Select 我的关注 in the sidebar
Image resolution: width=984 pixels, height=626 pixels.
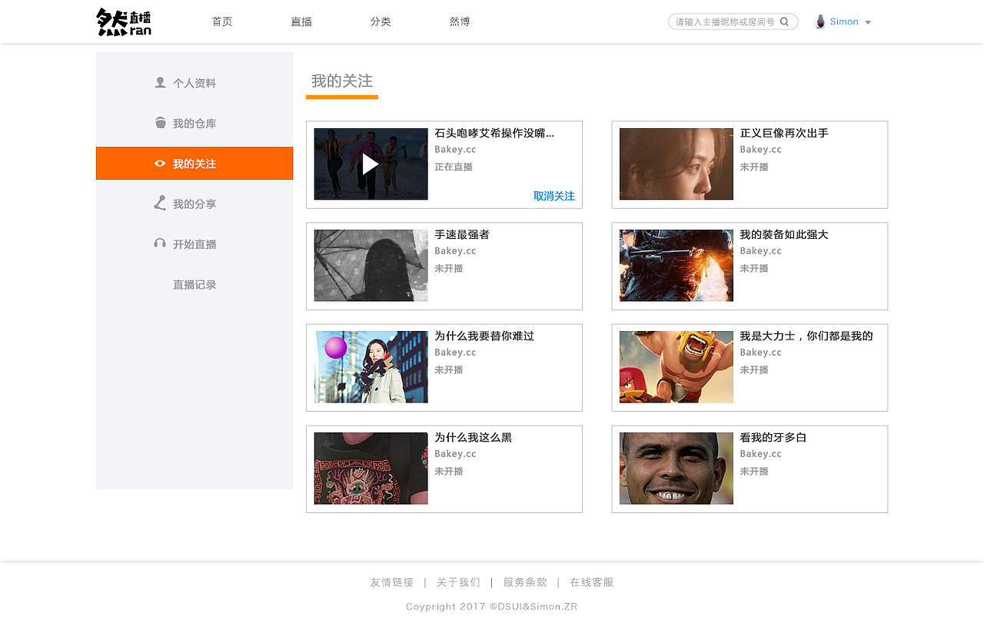point(194,164)
